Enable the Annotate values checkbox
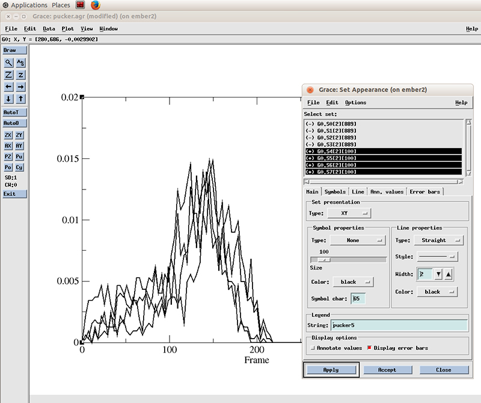The image size is (481, 403). (313, 348)
